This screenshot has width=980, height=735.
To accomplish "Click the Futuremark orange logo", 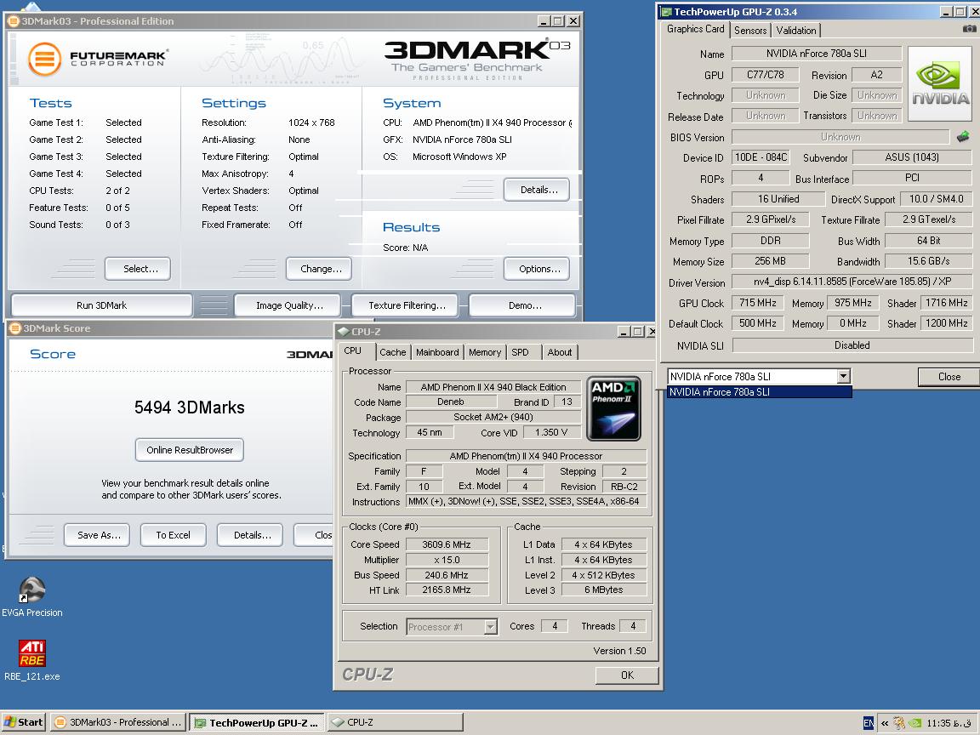I will tap(44, 59).
